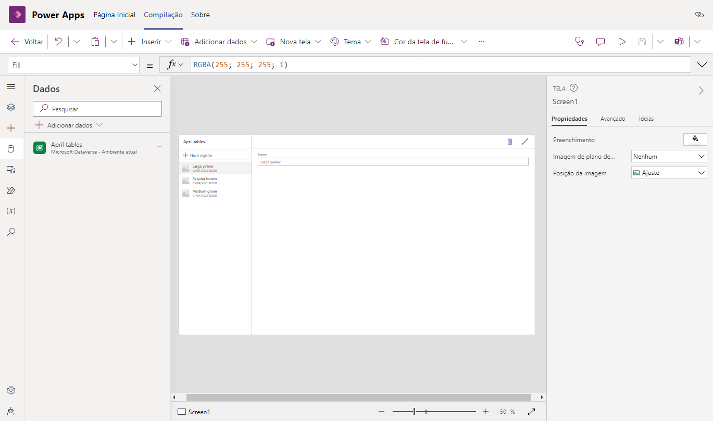Open the Search magnifier in left rail

[11, 232]
